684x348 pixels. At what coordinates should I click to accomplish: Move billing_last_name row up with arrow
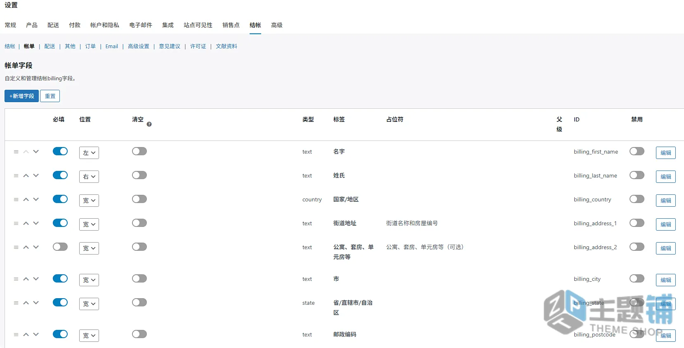26,175
